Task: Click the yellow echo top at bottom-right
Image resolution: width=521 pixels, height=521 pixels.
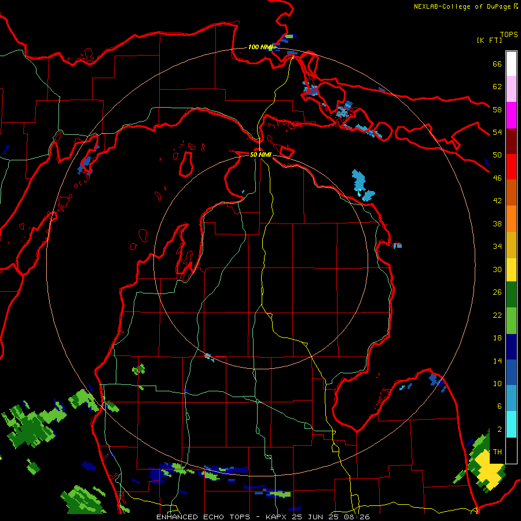Action: [489, 469]
